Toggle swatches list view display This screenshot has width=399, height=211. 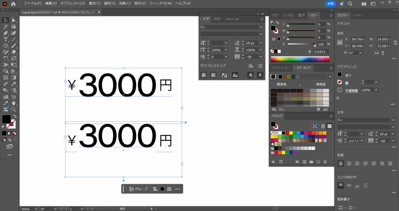(x=323, y=126)
